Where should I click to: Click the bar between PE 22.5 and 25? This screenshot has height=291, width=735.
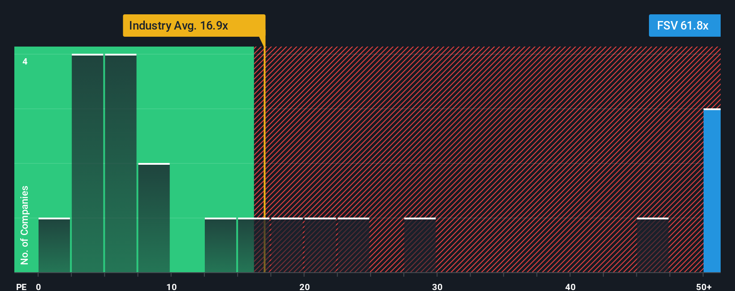354,245
